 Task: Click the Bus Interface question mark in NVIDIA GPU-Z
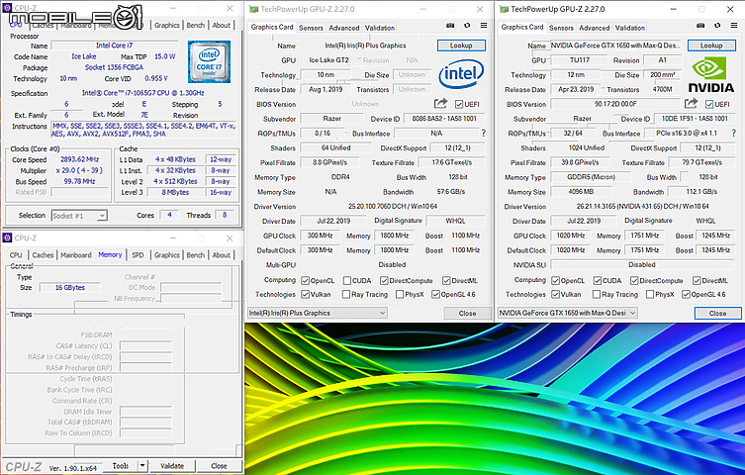(x=733, y=134)
